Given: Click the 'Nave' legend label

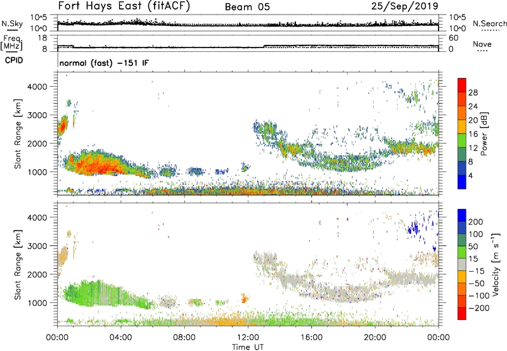Looking at the screenshot, I should (482, 44).
